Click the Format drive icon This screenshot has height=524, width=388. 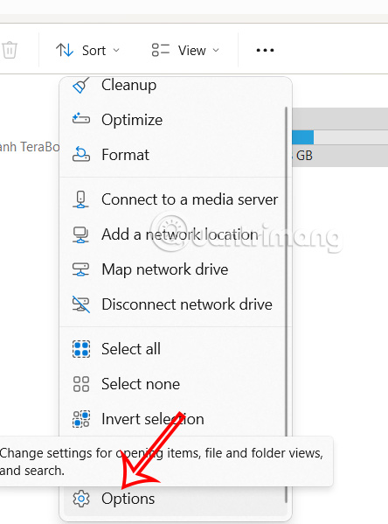click(80, 154)
